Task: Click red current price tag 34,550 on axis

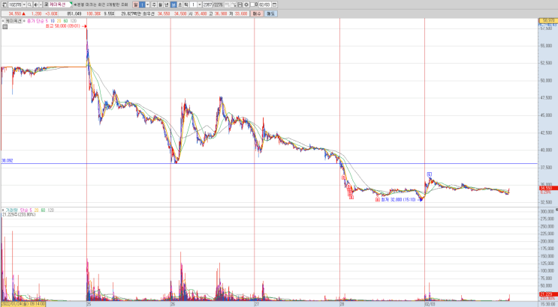Action: tap(548, 188)
